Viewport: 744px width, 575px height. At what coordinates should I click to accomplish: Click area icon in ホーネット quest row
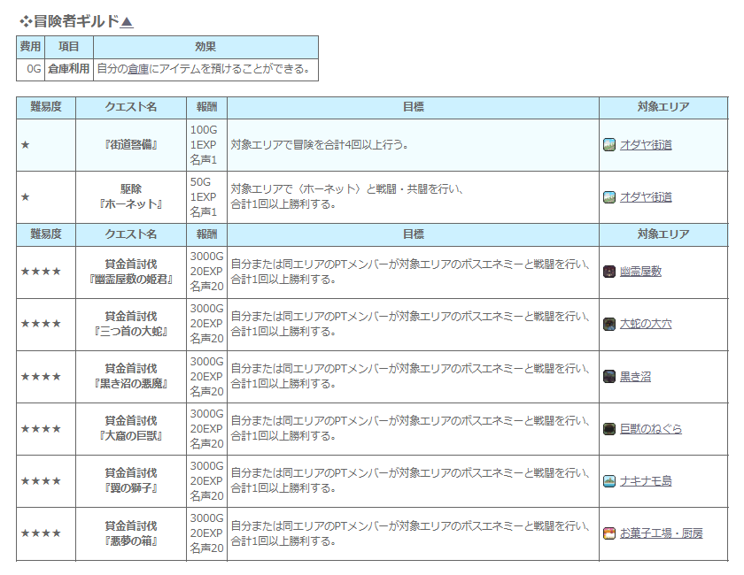point(609,196)
